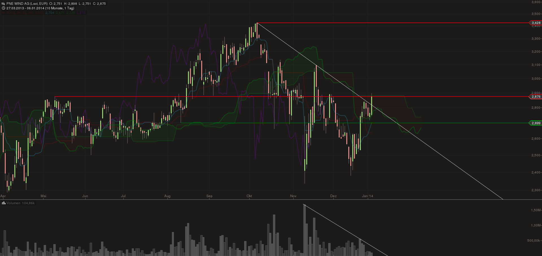Click the Okt label on the time axis
The height and width of the screenshot is (256, 542).
click(249, 196)
